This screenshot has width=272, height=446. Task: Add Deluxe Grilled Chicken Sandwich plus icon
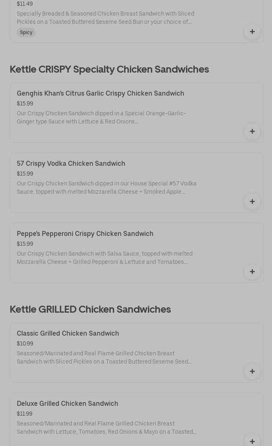(x=252, y=441)
